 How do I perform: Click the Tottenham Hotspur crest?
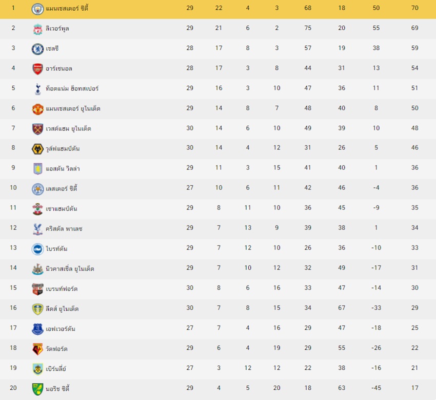click(x=38, y=89)
